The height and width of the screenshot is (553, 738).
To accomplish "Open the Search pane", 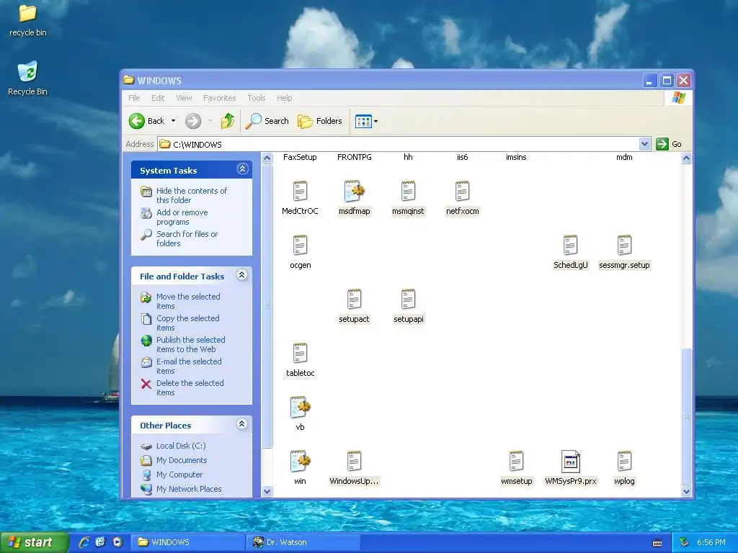I will [267, 121].
